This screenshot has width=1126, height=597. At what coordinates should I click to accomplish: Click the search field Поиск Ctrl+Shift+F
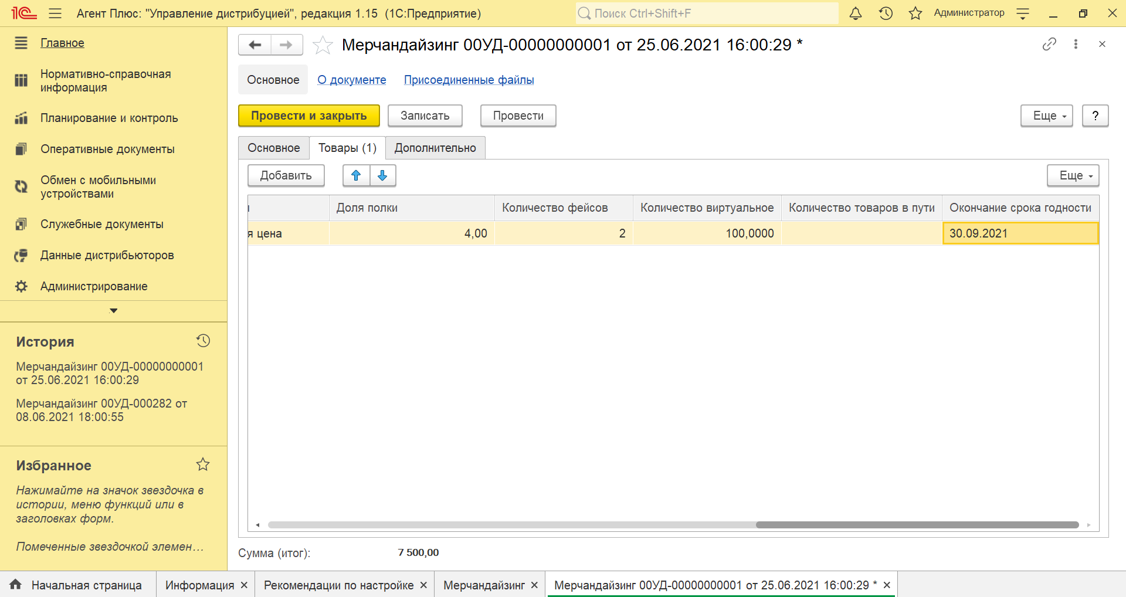click(707, 13)
